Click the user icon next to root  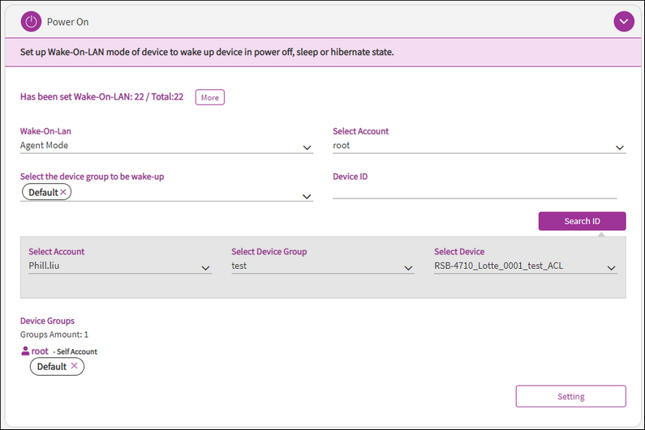[x=24, y=351]
